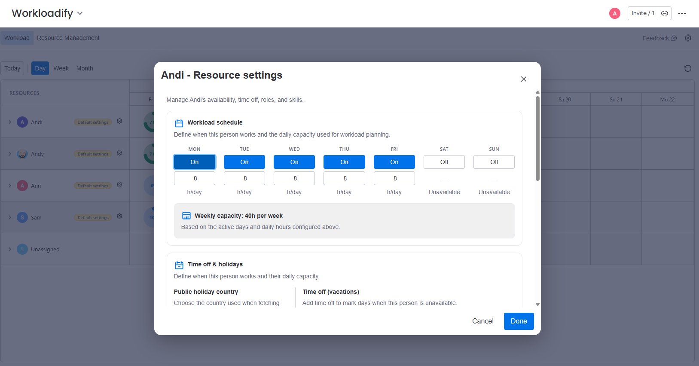Select the Day view
Image resolution: width=699 pixels, height=366 pixels.
point(40,68)
